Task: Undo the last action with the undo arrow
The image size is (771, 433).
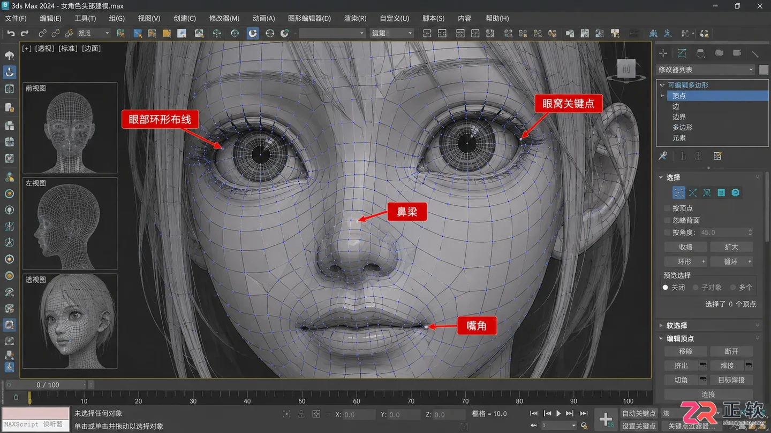Action: click(x=11, y=33)
